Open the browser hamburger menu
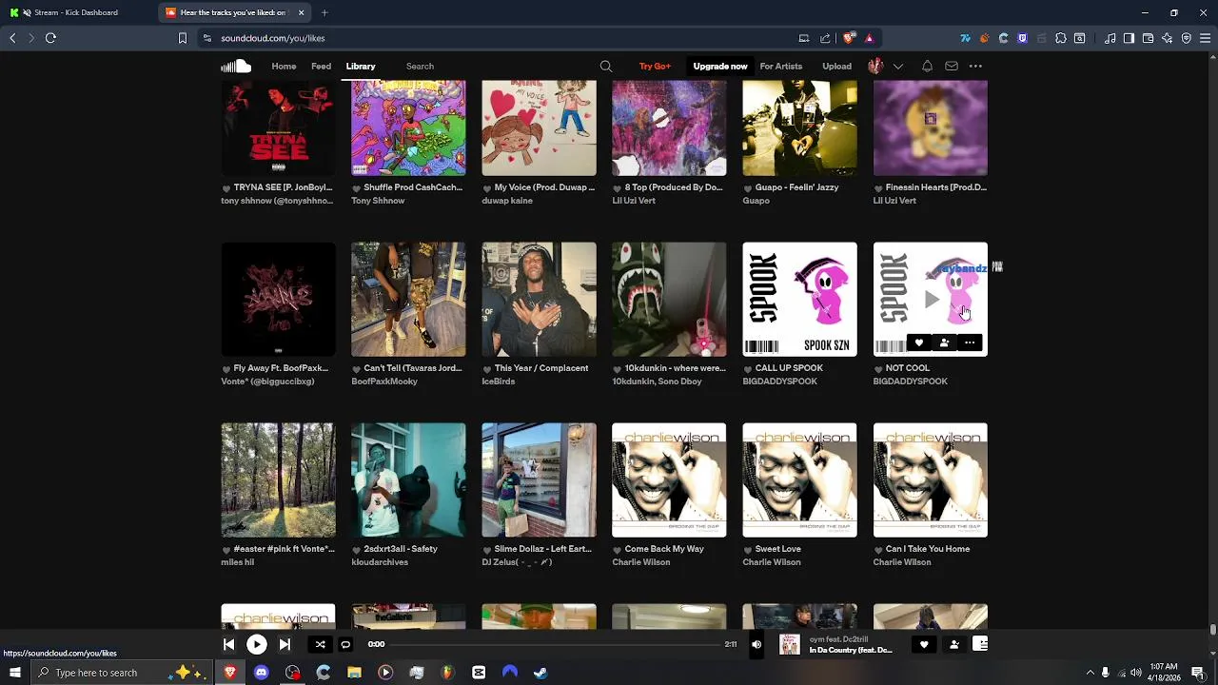 pyautogui.click(x=1206, y=38)
